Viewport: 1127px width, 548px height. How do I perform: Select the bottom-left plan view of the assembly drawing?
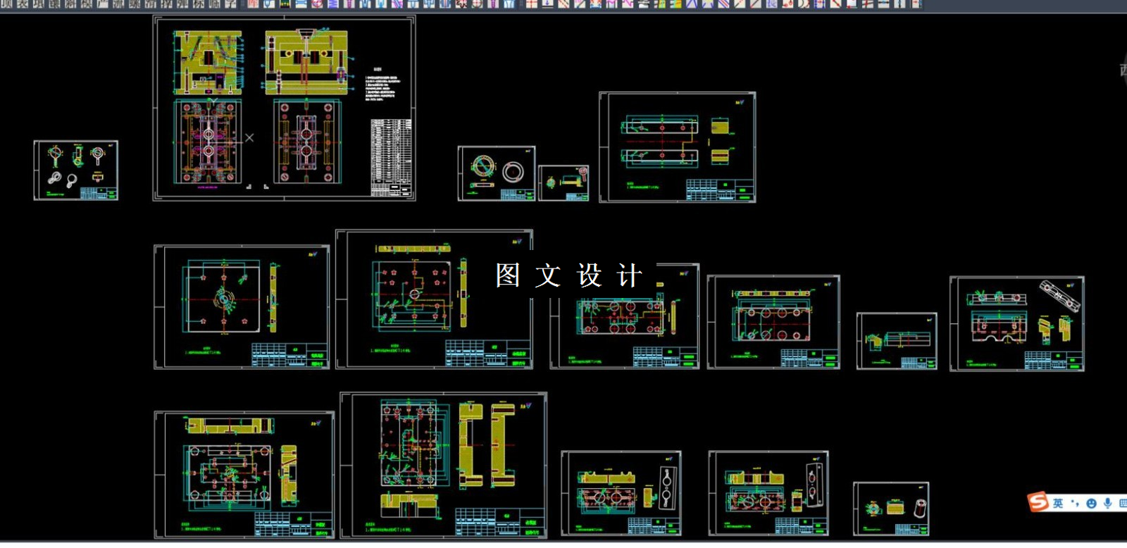pyautogui.click(x=208, y=143)
